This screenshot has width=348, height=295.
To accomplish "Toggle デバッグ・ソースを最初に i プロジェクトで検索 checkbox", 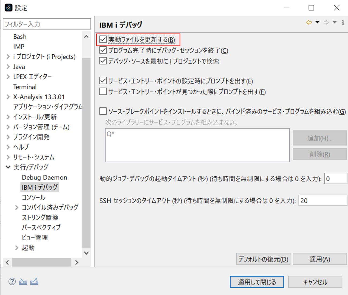I will (x=103, y=61).
